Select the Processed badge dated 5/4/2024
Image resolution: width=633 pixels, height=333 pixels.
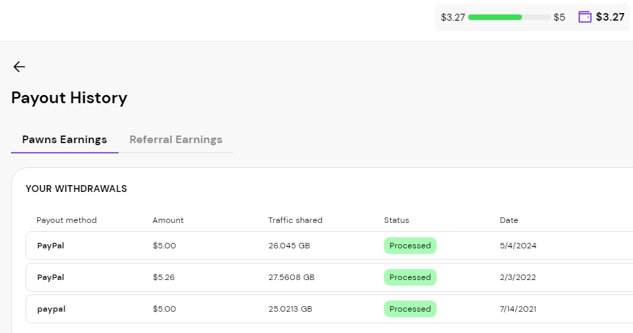click(410, 246)
